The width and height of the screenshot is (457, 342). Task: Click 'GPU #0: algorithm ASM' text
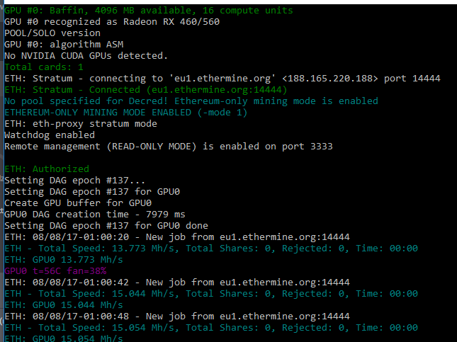tap(64, 45)
